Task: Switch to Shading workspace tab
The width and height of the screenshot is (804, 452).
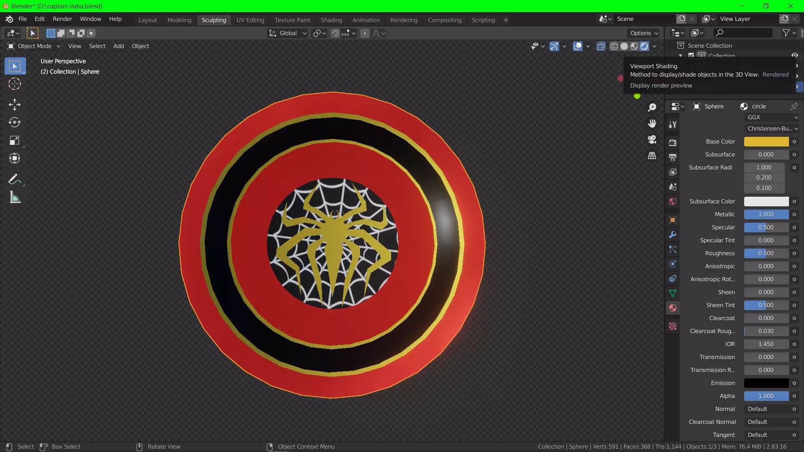Action: click(x=331, y=20)
